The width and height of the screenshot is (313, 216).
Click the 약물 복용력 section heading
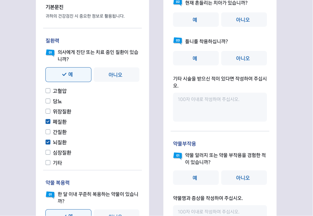coord(57,183)
